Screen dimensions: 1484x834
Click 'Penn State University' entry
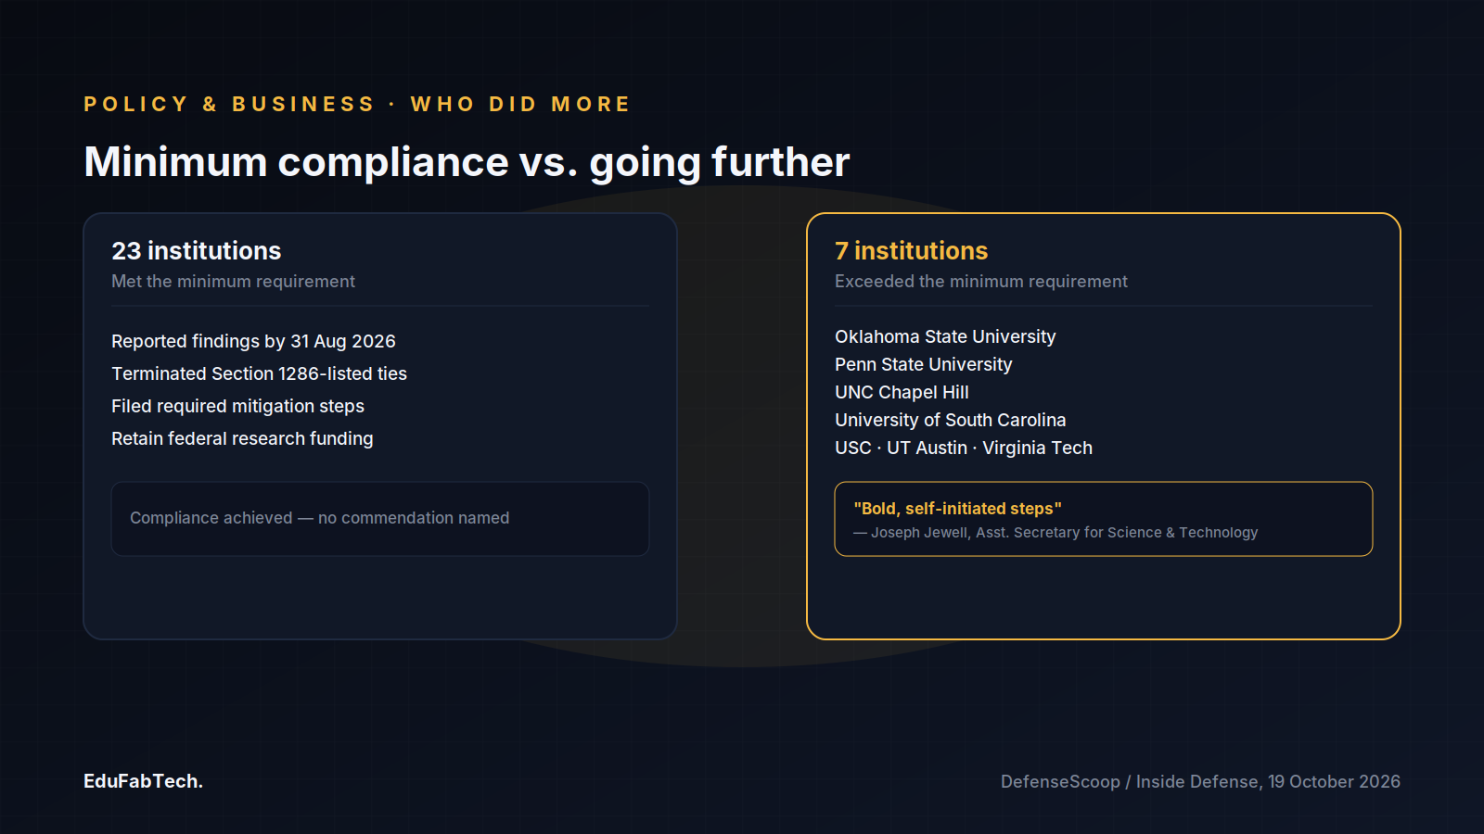pyautogui.click(x=923, y=364)
